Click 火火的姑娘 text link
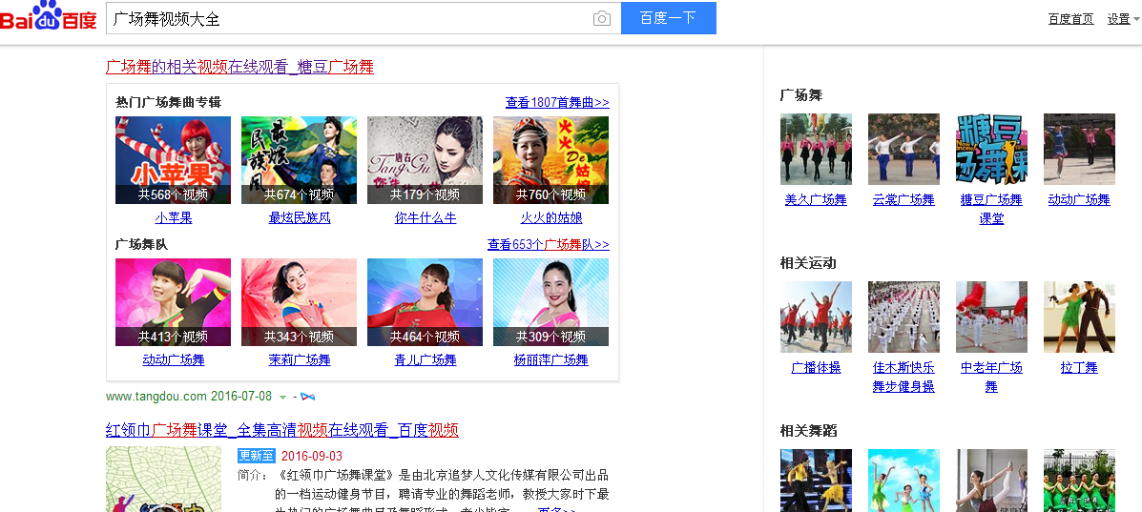Viewport: 1142px width, 512px height. coord(551,217)
